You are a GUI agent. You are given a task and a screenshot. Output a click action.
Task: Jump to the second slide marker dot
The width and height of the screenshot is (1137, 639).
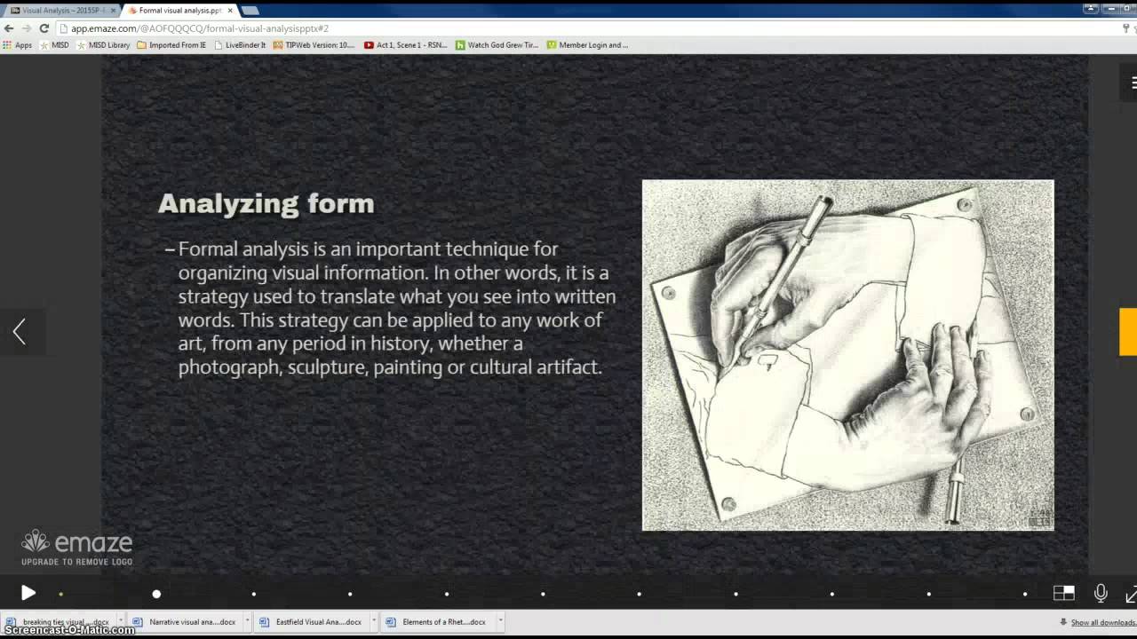tap(156, 594)
